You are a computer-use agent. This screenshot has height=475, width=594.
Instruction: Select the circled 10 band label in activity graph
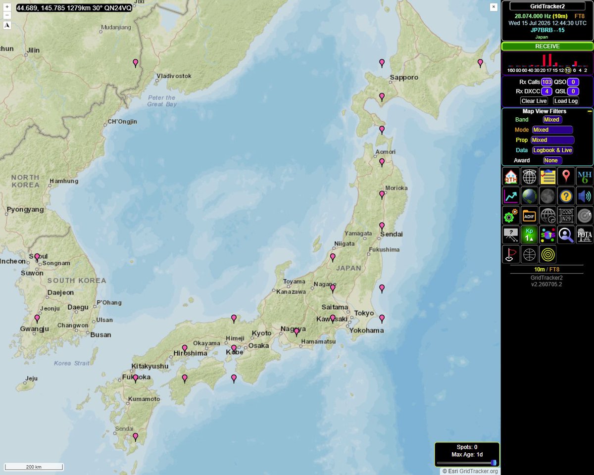point(568,70)
